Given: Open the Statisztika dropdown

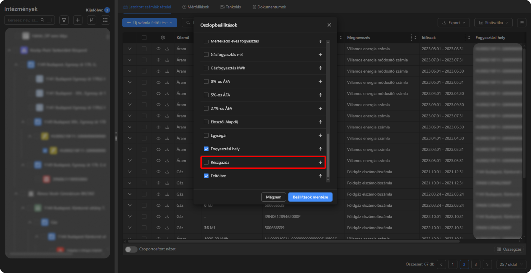Looking at the screenshot, I should [493, 23].
